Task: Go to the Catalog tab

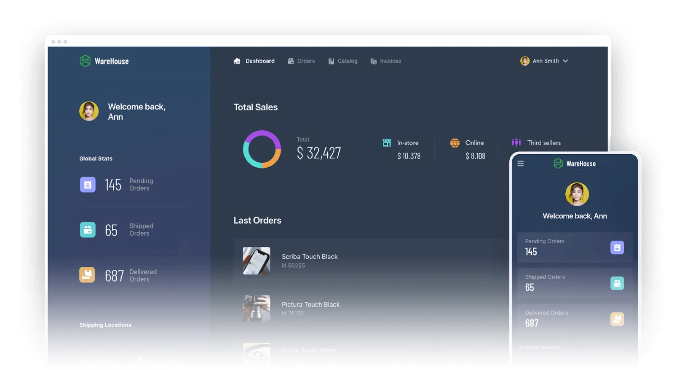Action: click(343, 61)
